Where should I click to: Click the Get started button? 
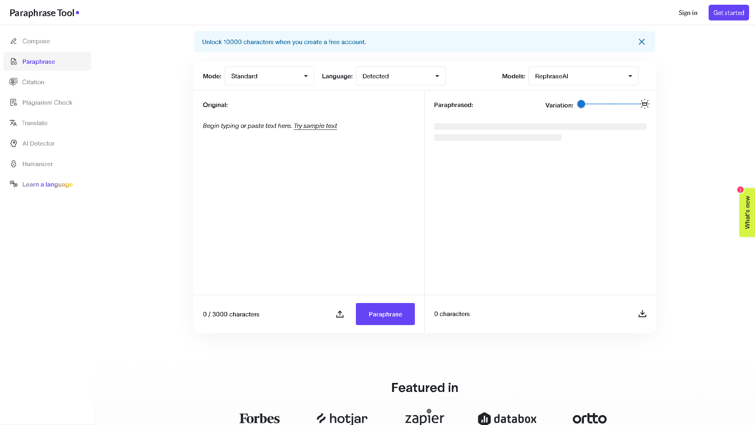click(728, 12)
